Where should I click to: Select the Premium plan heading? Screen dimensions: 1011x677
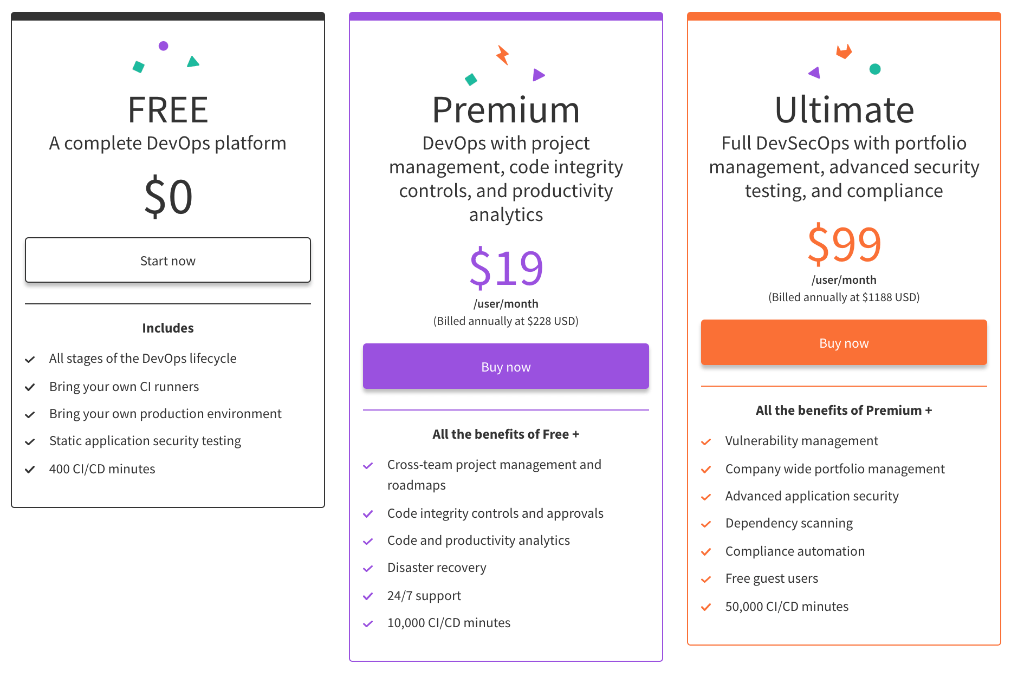pyautogui.click(x=506, y=110)
